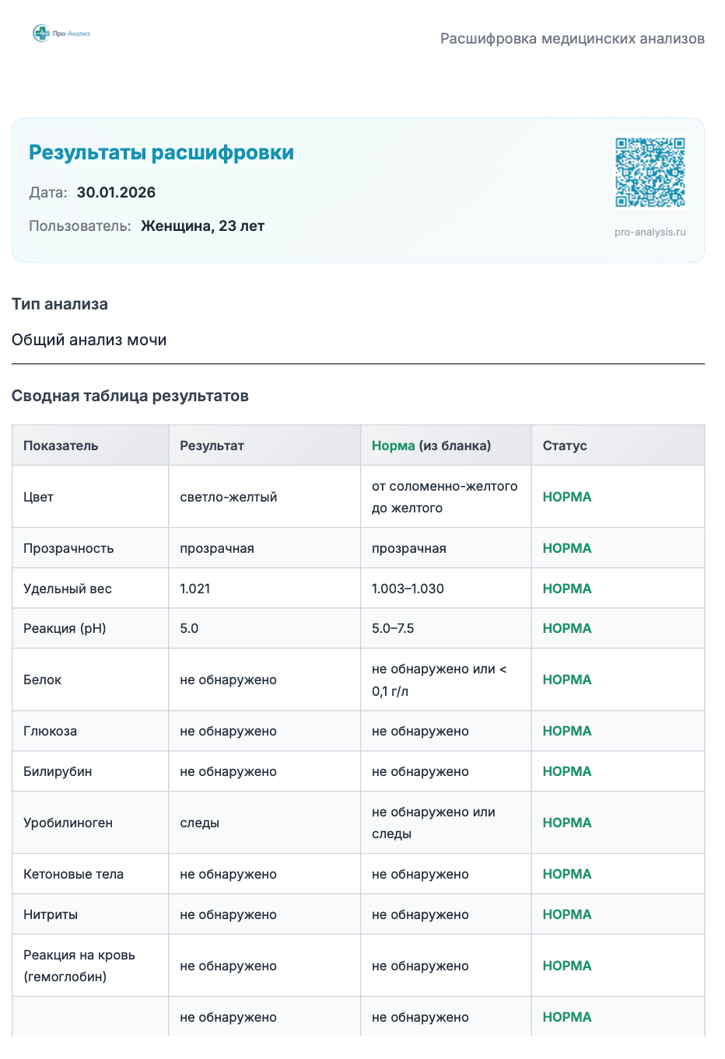Click the QR code image
The image size is (725, 1059).
coord(650,173)
